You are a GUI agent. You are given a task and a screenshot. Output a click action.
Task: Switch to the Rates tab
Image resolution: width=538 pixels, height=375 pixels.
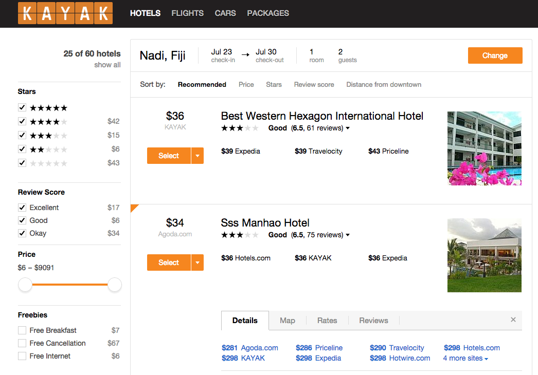point(327,321)
